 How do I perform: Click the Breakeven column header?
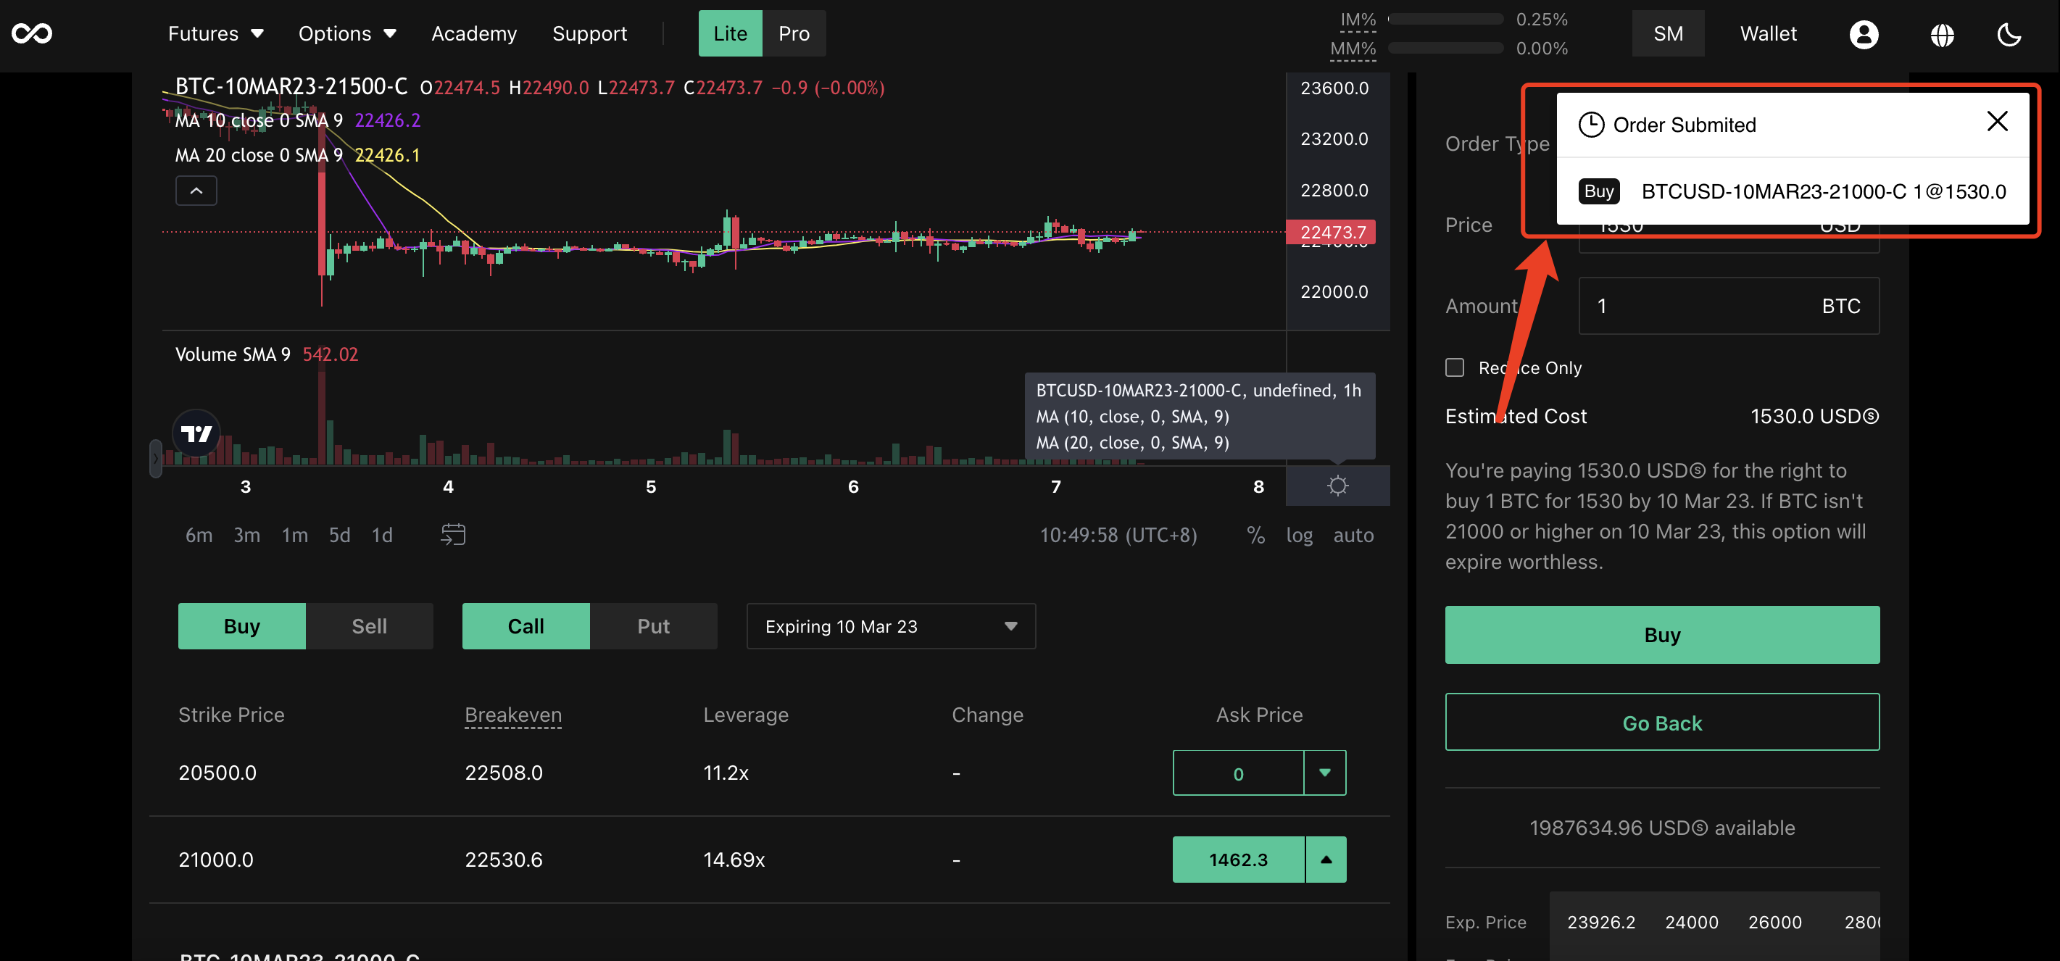click(512, 714)
